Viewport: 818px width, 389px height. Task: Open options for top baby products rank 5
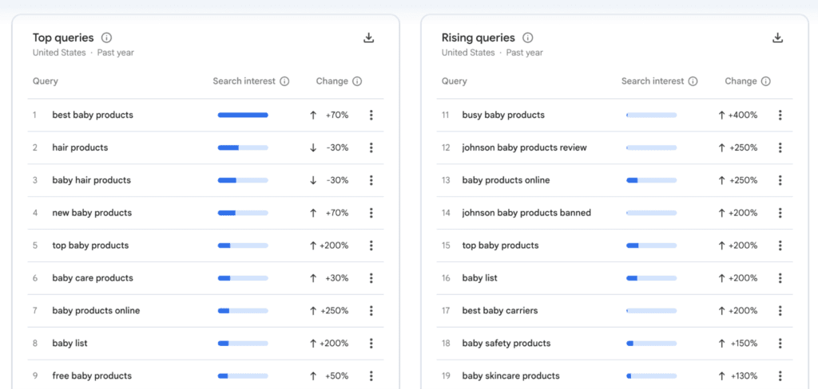(371, 246)
